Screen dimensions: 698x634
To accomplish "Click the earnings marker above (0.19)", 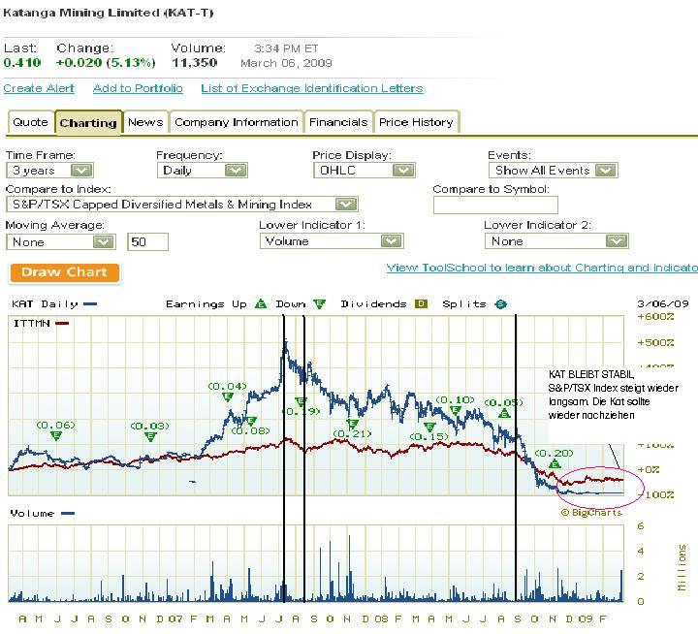I will (x=301, y=401).
